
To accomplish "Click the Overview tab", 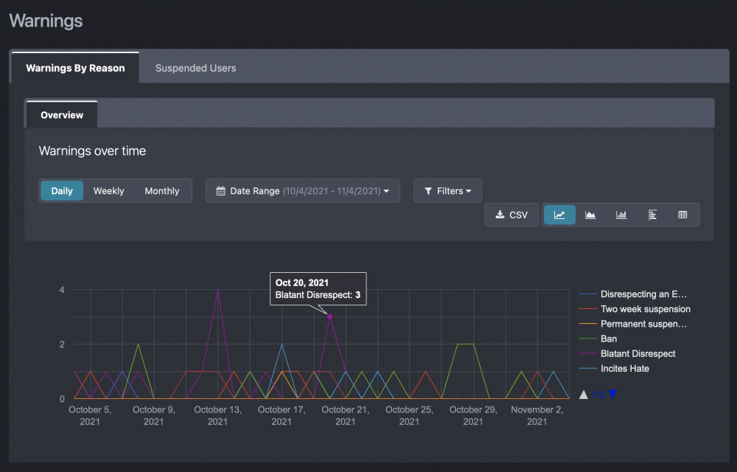I will click(62, 115).
